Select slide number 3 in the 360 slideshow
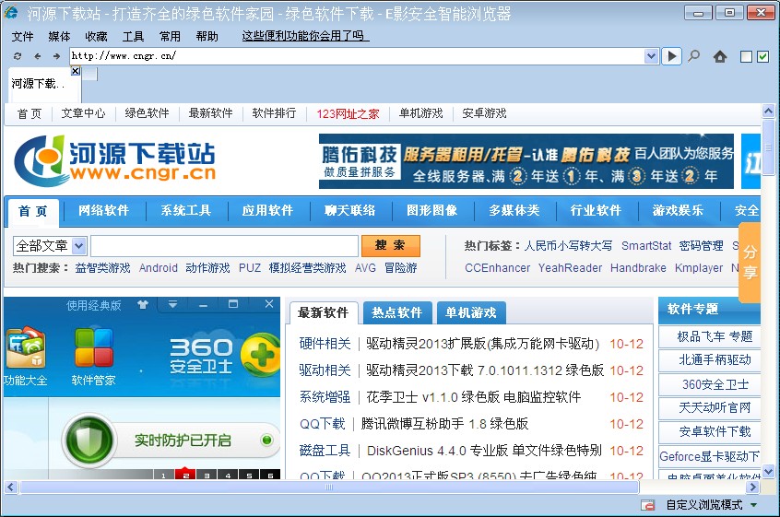This screenshot has width=780, height=517. pyautogui.click(x=207, y=475)
